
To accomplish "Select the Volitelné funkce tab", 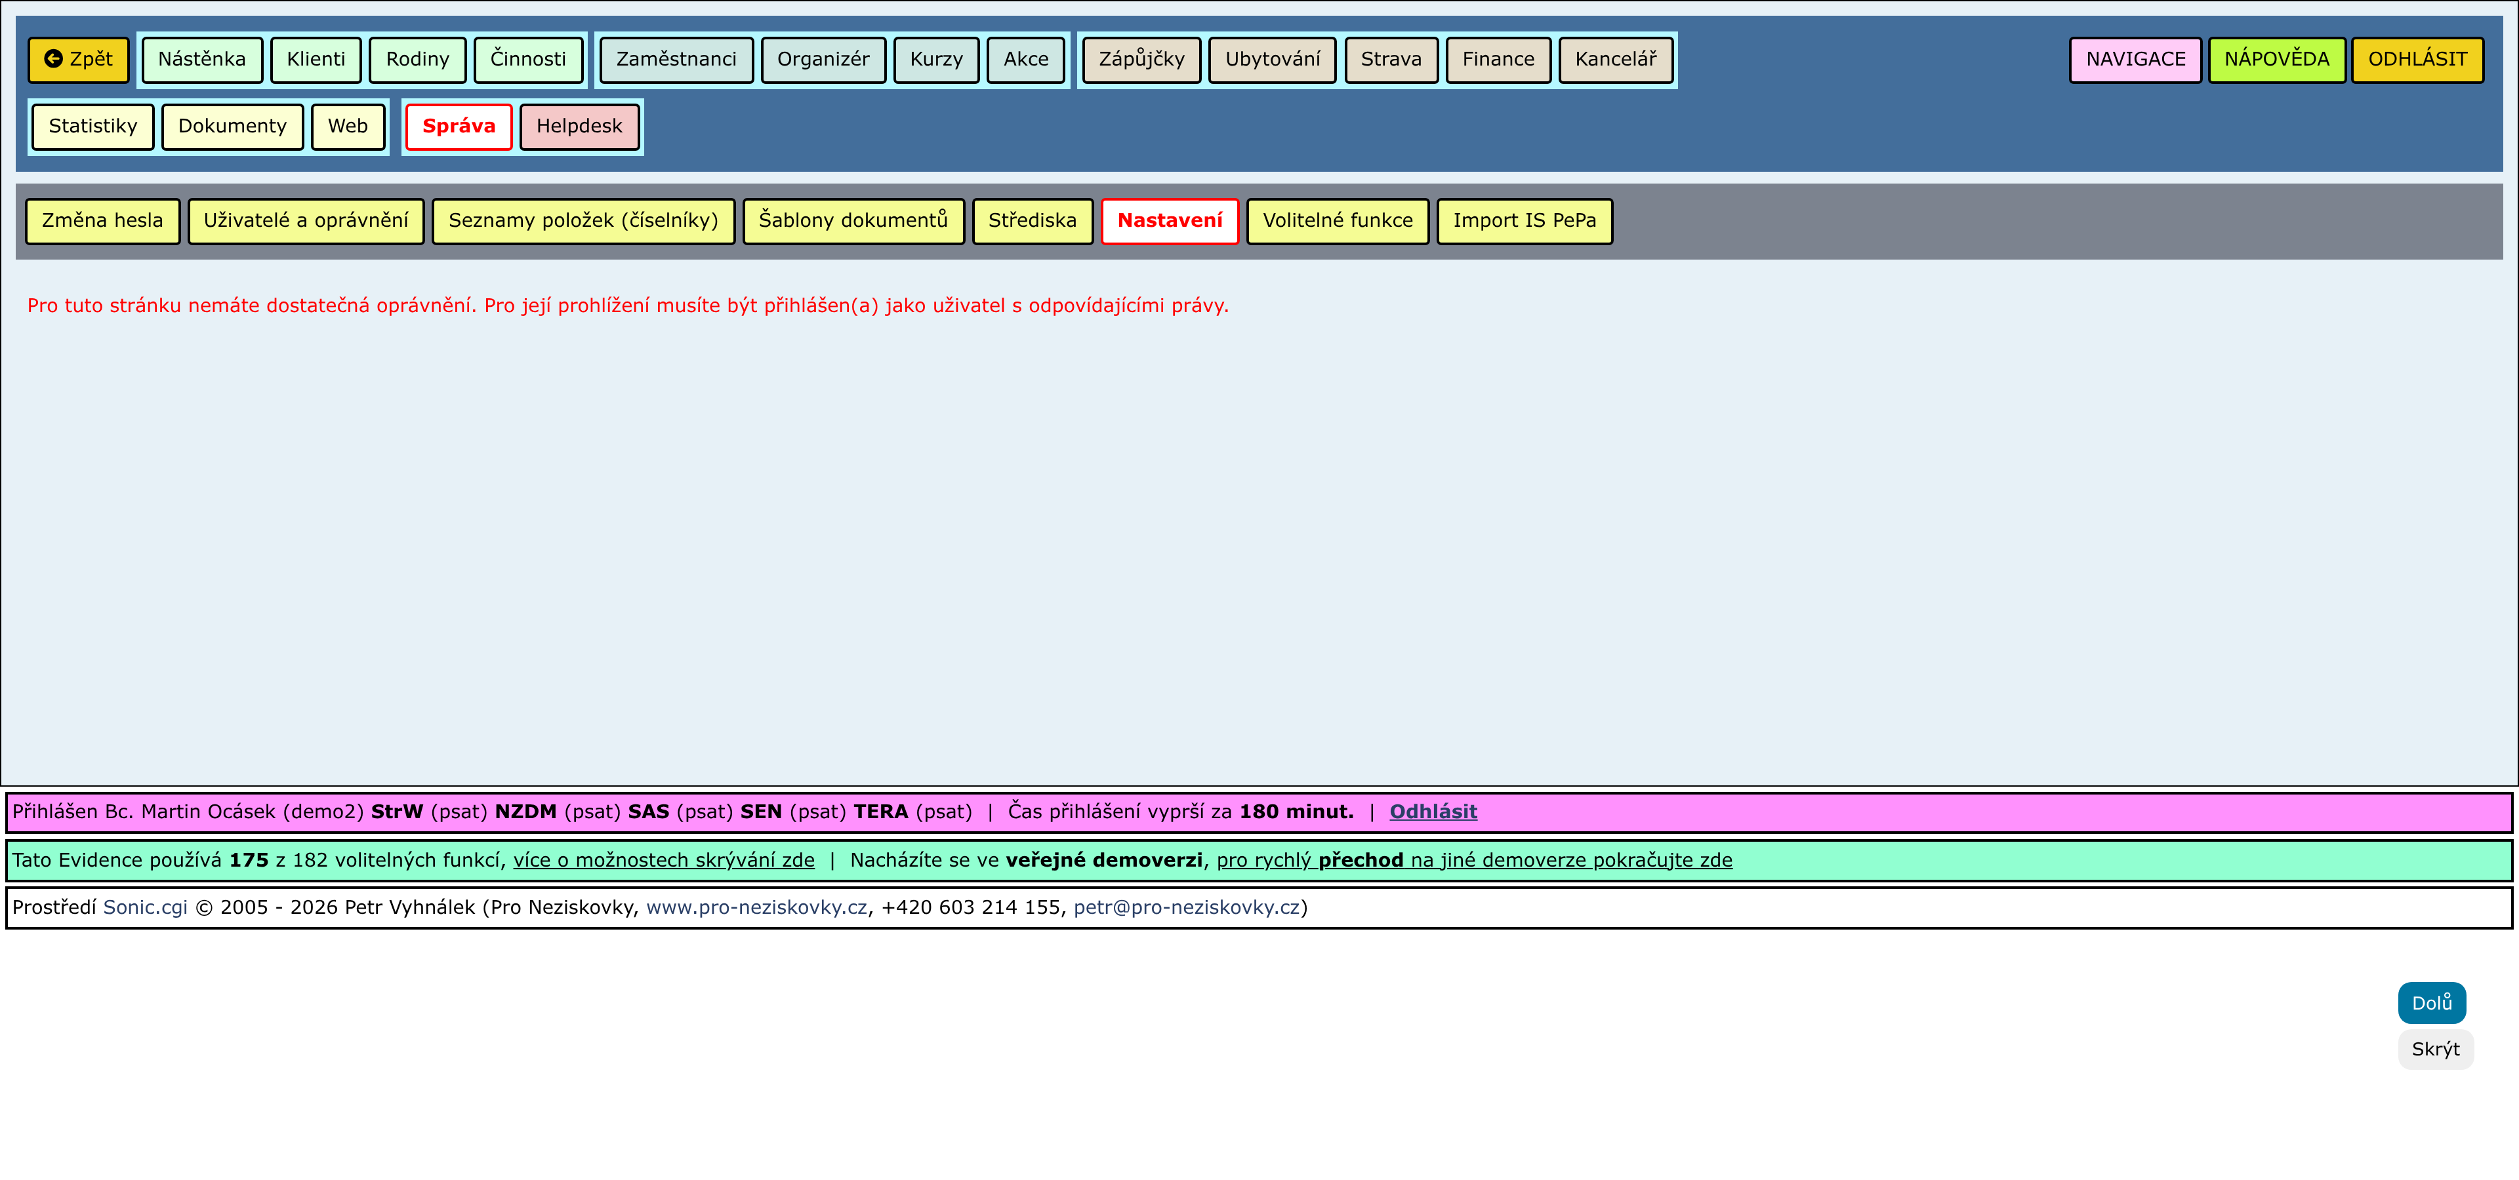I will 1337,221.
